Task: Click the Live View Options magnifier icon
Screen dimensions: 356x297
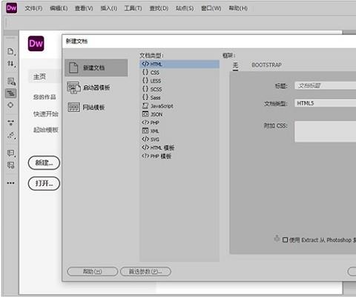Action: click(11, 81)
